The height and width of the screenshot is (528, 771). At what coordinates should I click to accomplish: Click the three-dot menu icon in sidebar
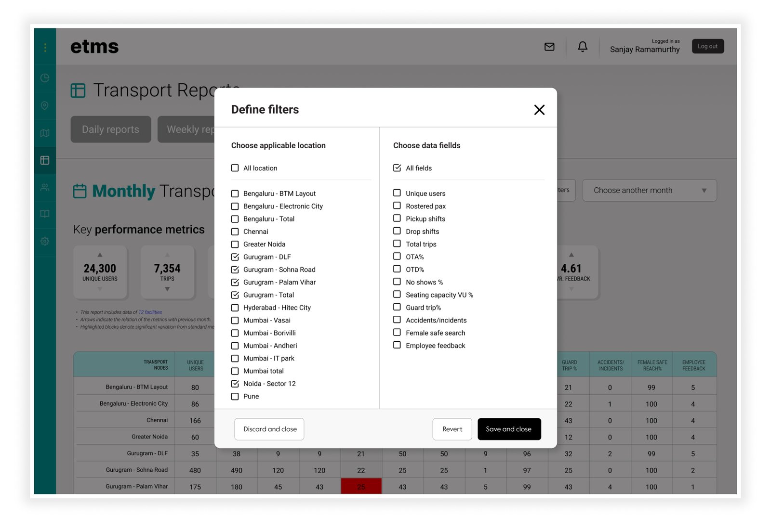(x=45, y=47)
